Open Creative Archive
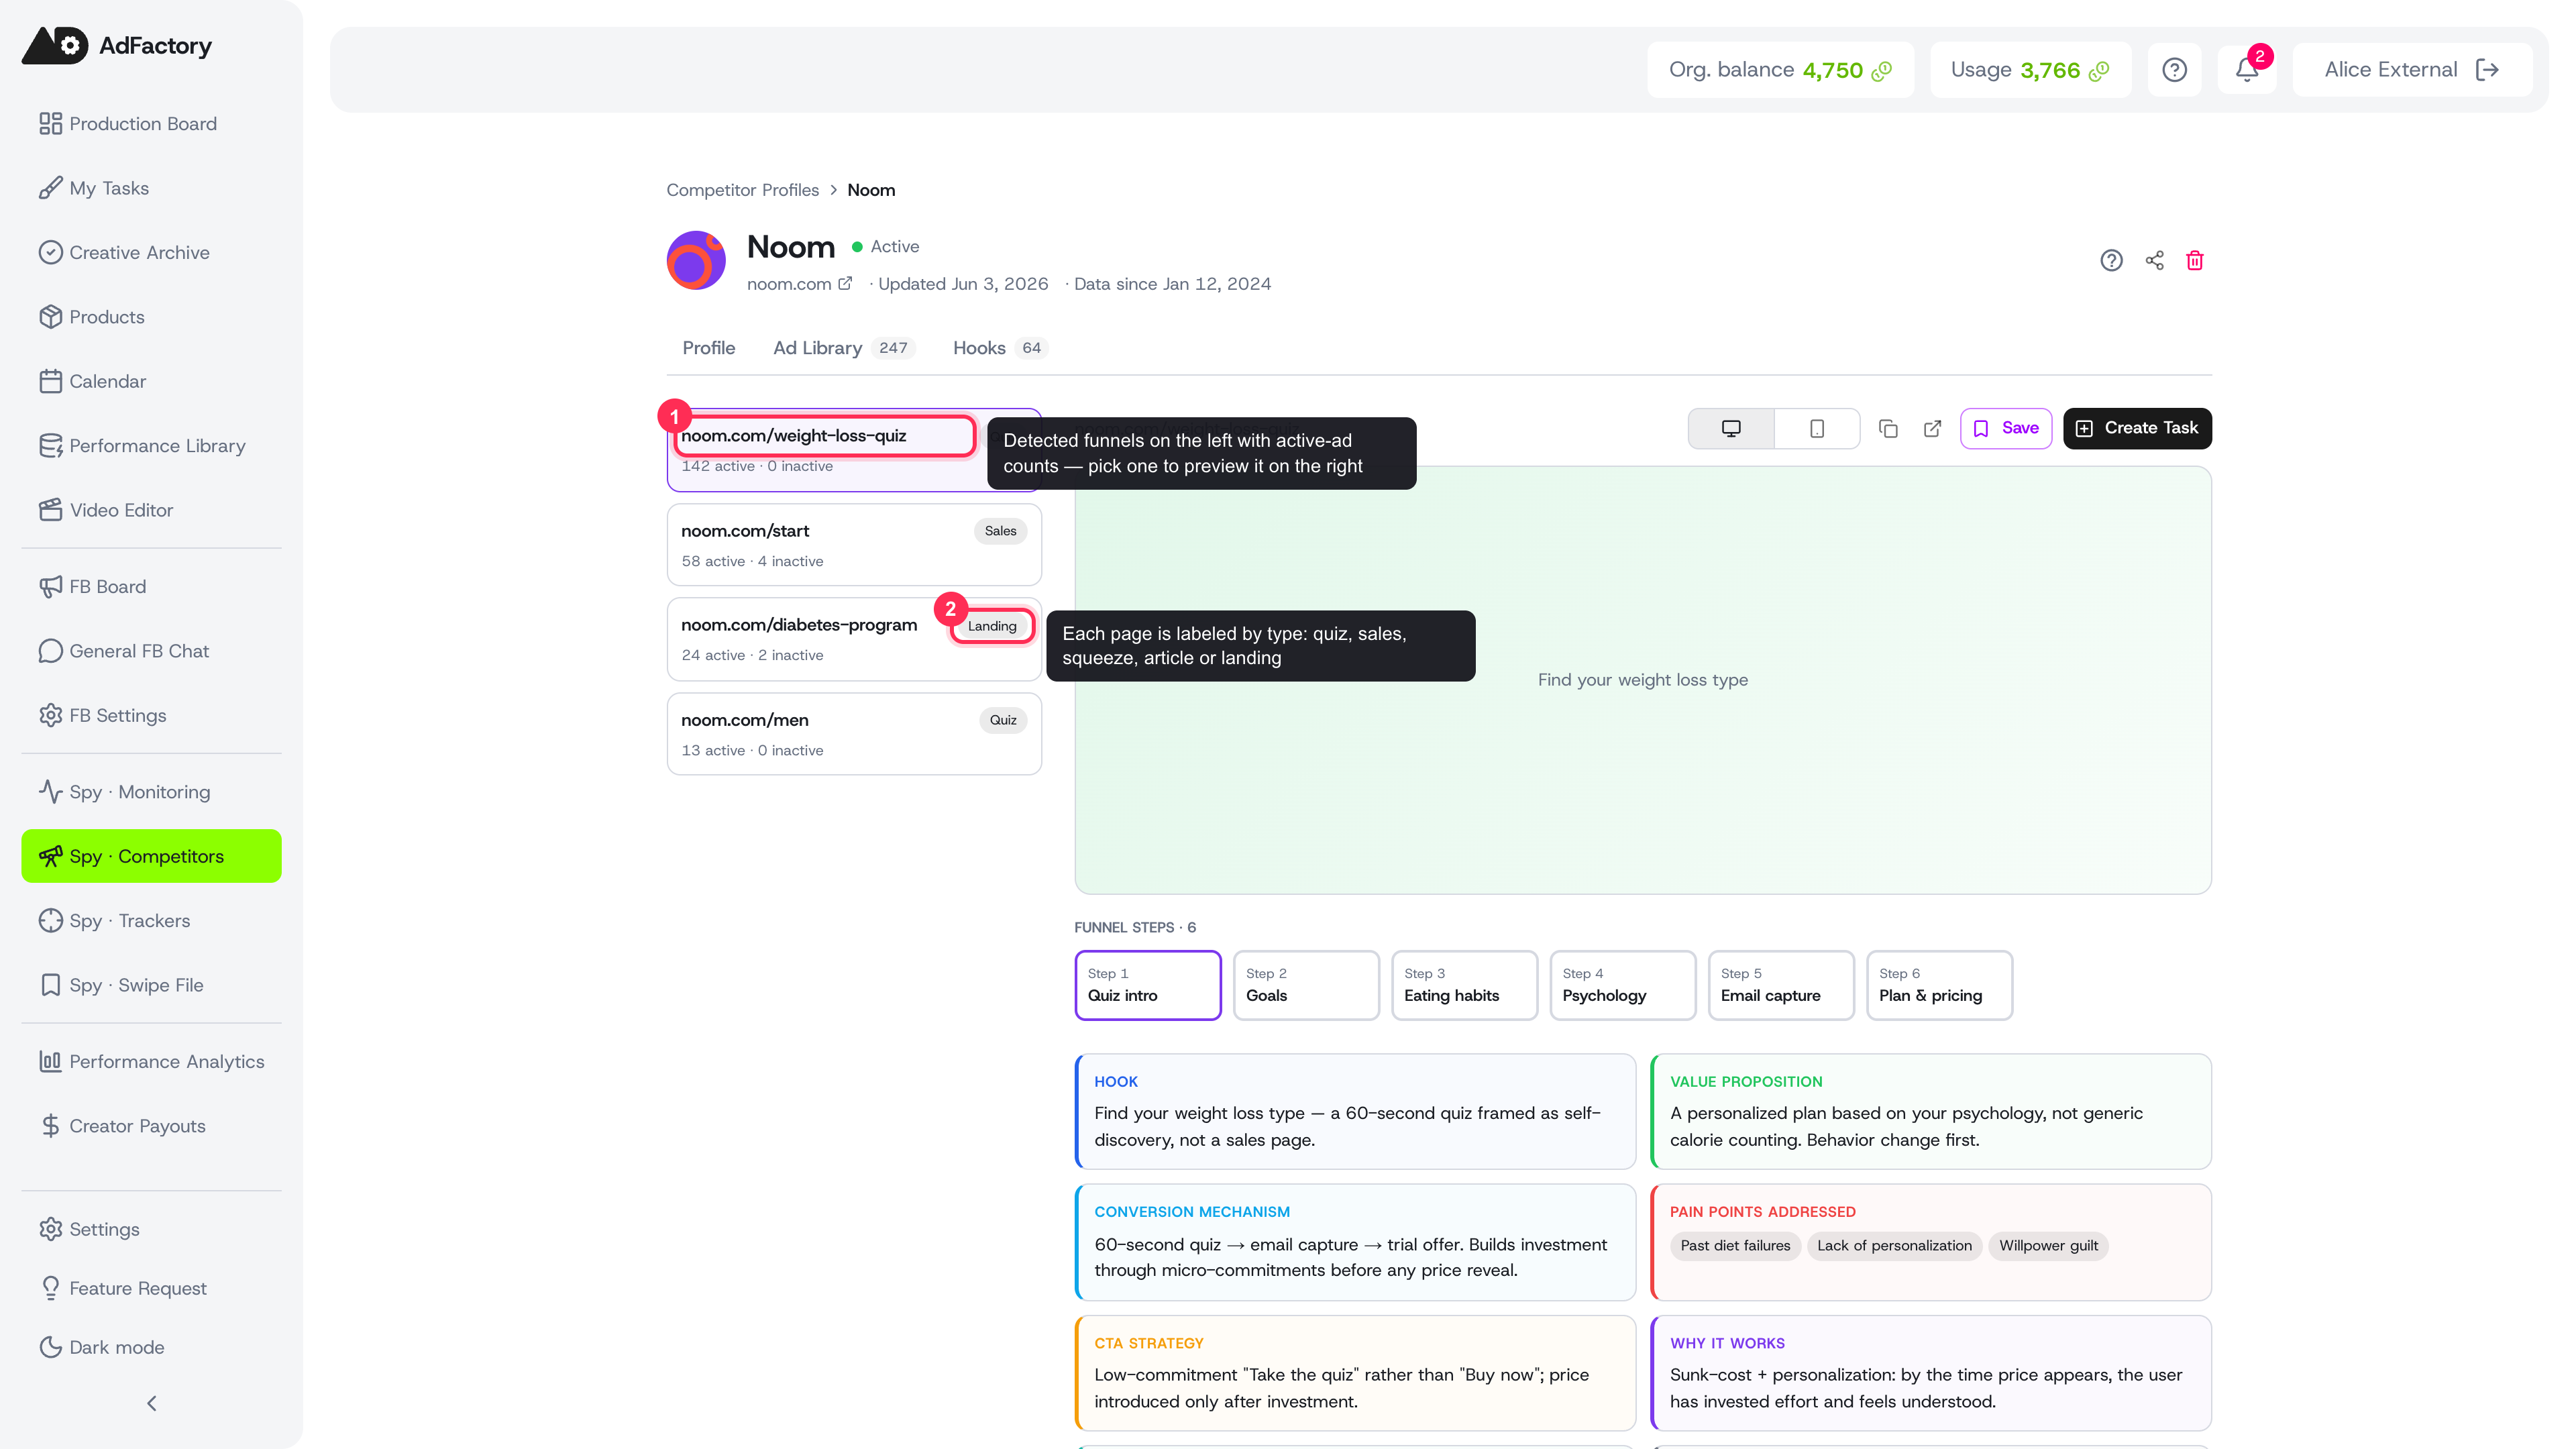This screenshot has width=2576, height=1449. click(151, 252)
